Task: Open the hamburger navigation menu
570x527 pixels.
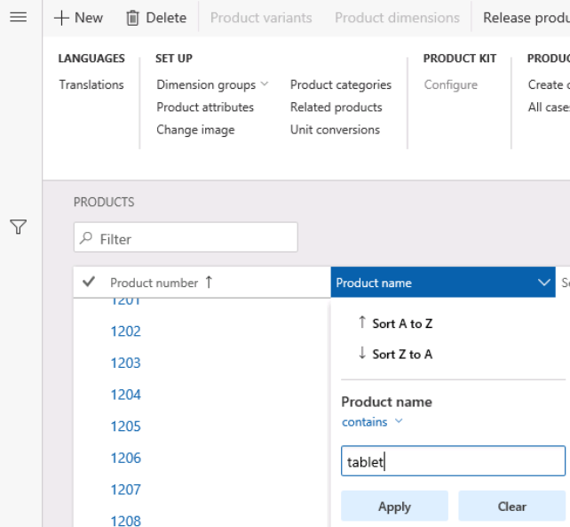Action: point(18,18)
